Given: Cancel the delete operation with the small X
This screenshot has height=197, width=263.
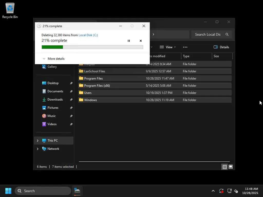Looking at the screenshot, I should (140, 41).
